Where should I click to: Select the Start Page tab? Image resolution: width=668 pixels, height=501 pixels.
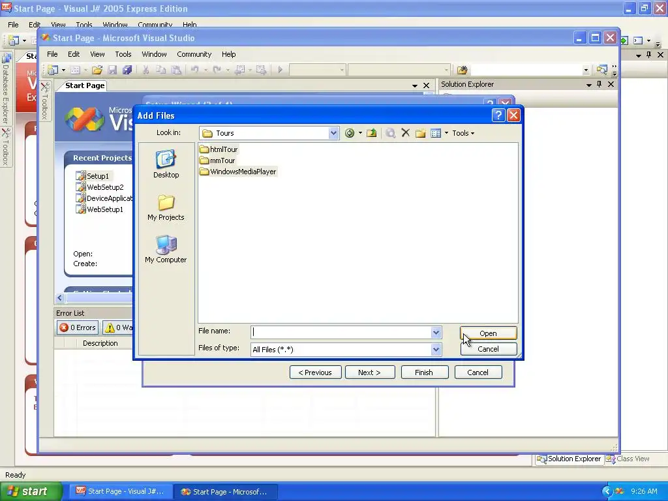pos(85,85)
